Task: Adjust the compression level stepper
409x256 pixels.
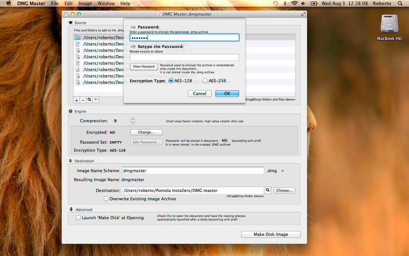Action: tap(133, 121)
